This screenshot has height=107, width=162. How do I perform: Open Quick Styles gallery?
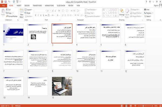click(x=127, y=13)
